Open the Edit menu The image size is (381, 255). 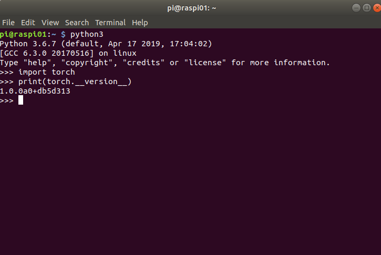28,23
